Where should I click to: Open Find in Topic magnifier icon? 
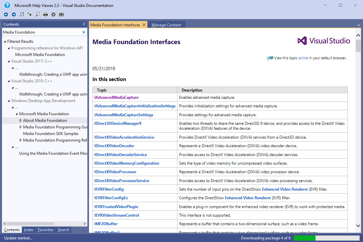pos(38,14)
